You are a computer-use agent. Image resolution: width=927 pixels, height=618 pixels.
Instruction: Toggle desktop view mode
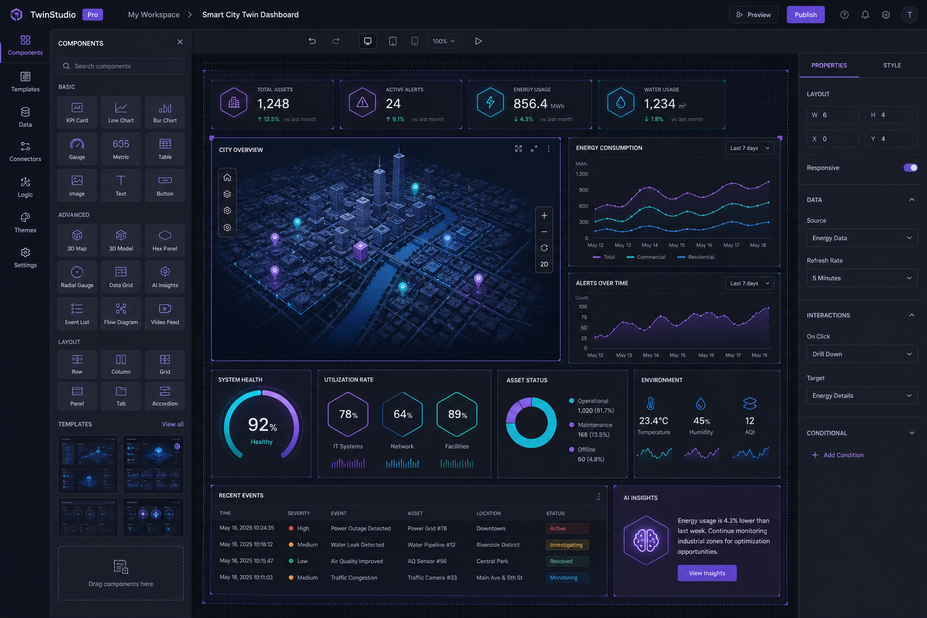point(368,41)
